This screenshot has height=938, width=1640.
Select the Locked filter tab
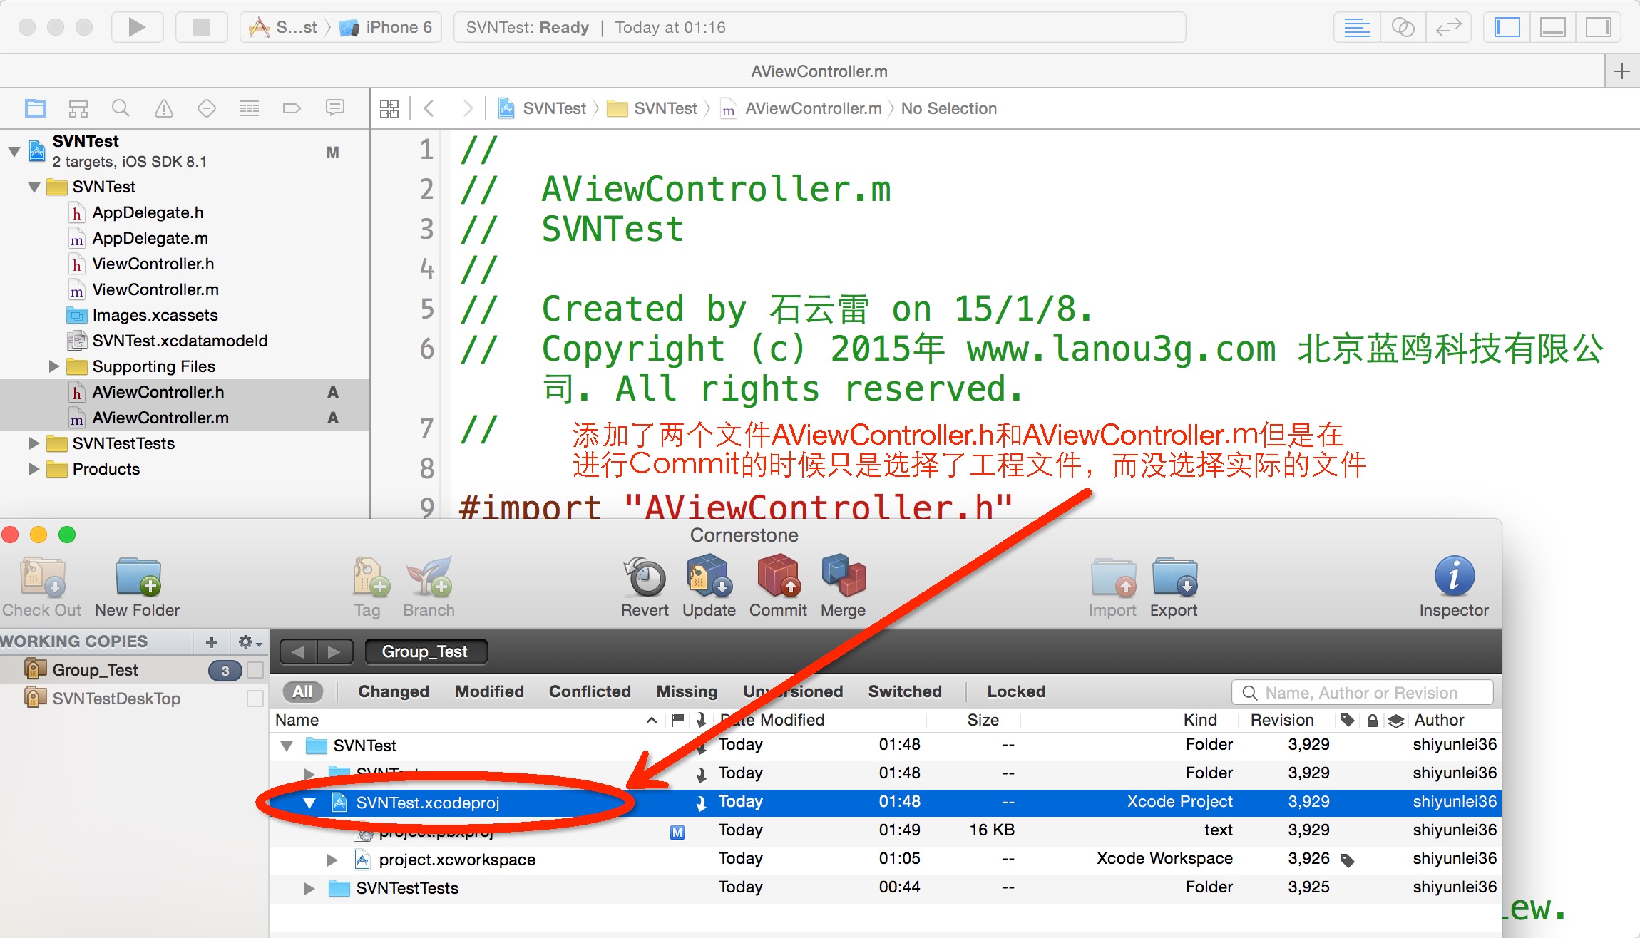(1016, 691)
